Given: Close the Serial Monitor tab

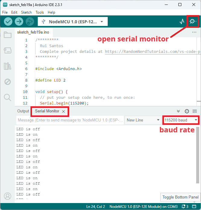Looking at the screenshot, I should tap(63, 111).
